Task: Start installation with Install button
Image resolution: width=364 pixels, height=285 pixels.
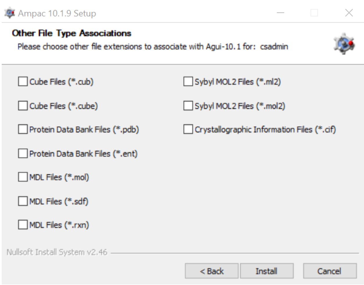Action: pyautogui.click(x=266, y=271)
